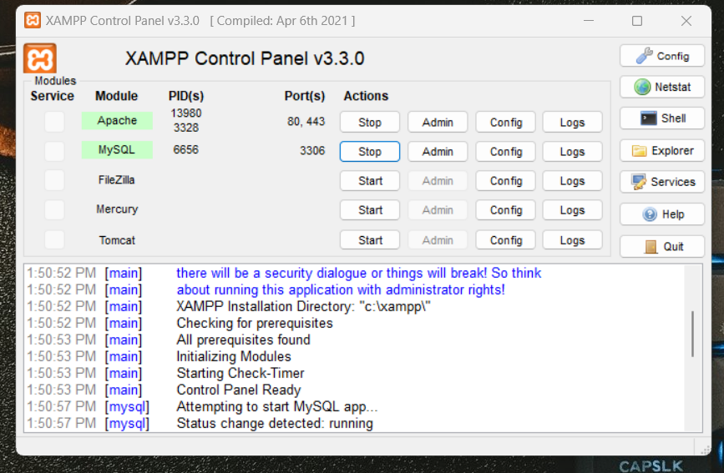Launch Shell with the terminal icon
The width and height of the screenshot is (724, 473).
(x=662, y=118)
